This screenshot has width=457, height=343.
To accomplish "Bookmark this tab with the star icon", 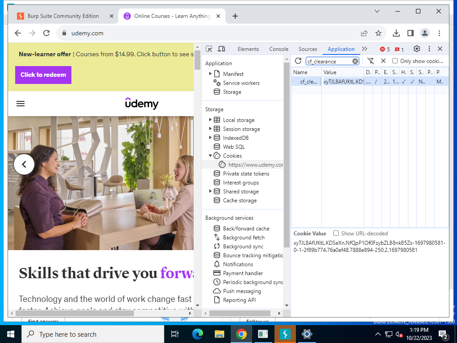I will click(378, 33).
